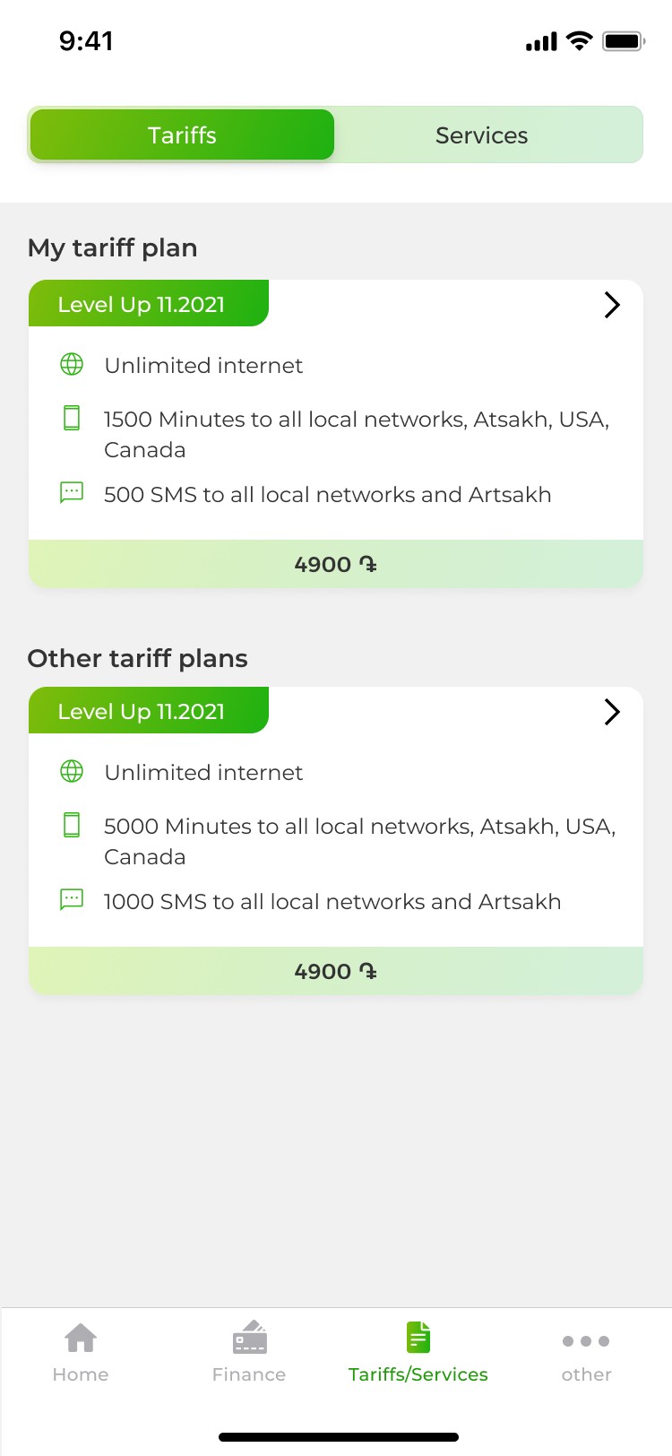
Task: Open the other three-dots menu icon
Action: [x=586, y=1341]
